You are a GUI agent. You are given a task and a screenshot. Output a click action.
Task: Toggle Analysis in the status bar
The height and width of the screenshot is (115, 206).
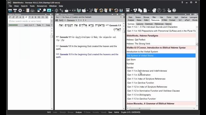tap(79, 112)
